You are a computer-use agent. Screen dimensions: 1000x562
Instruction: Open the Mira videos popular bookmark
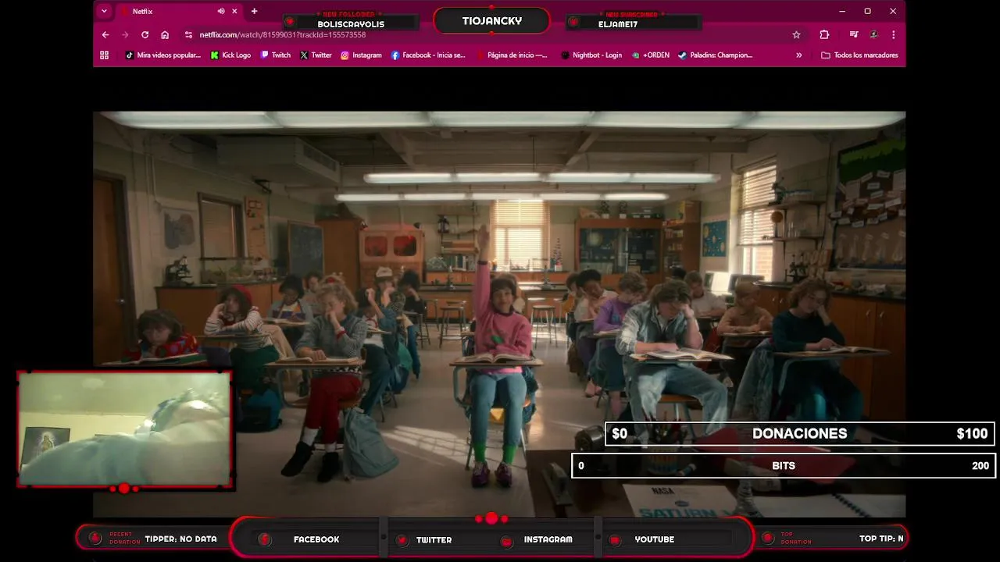coord(162,55)
